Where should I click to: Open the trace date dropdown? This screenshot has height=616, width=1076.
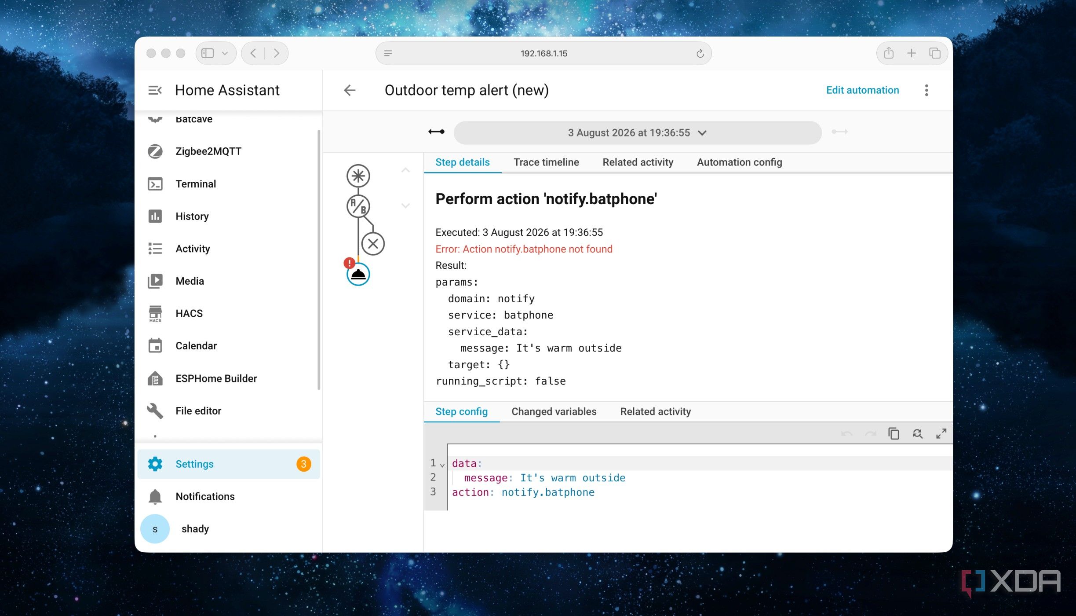637,132
